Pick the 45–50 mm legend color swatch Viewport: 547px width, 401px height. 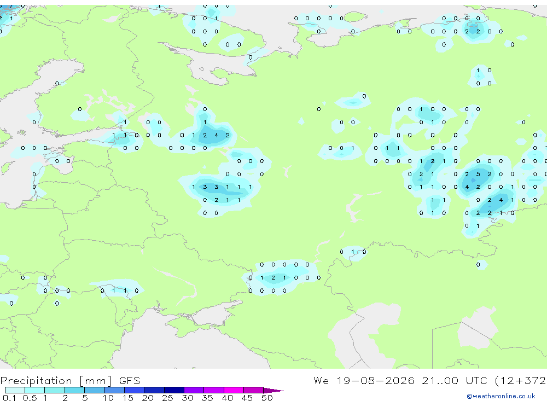[x=254, y=390]
